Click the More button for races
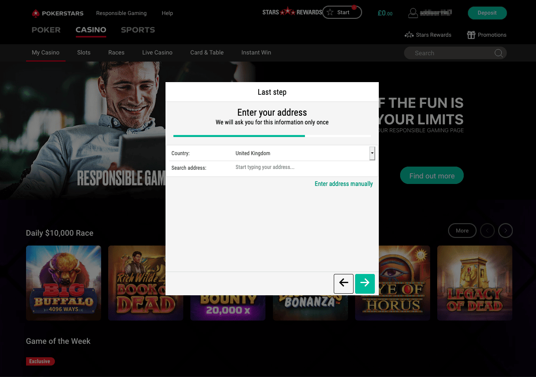 462,231
